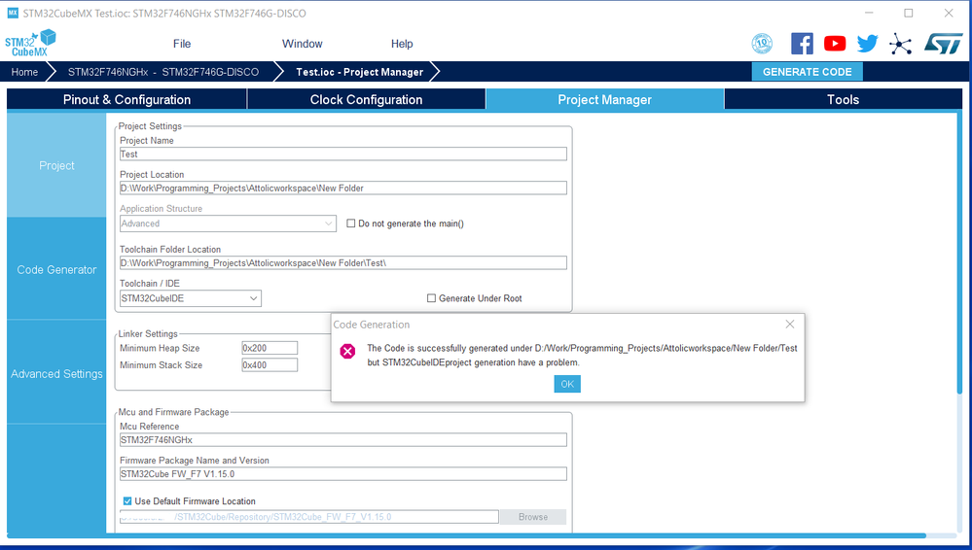
Task: Open the Window menu
Action: point(302,44)
